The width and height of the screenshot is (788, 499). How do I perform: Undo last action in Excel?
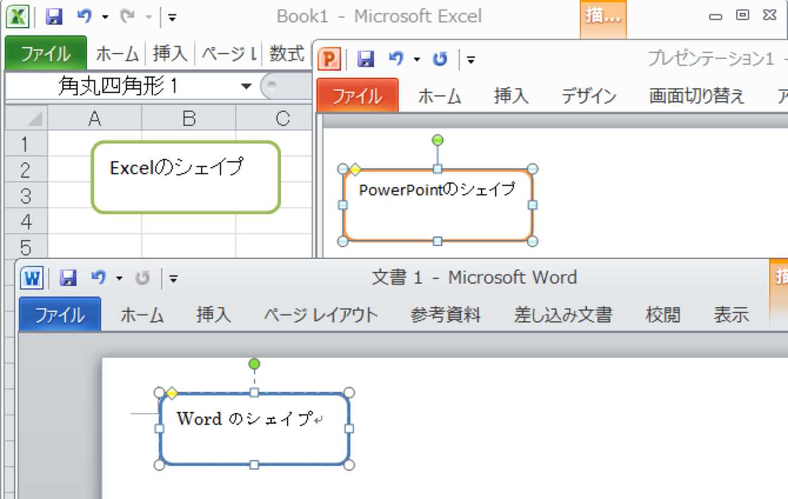click(x=84, y=17)
